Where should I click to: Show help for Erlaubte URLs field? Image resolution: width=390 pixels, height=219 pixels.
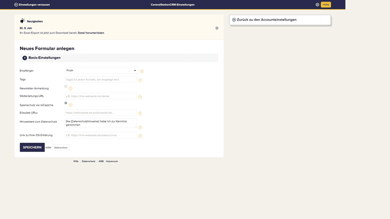coord(140,114)
